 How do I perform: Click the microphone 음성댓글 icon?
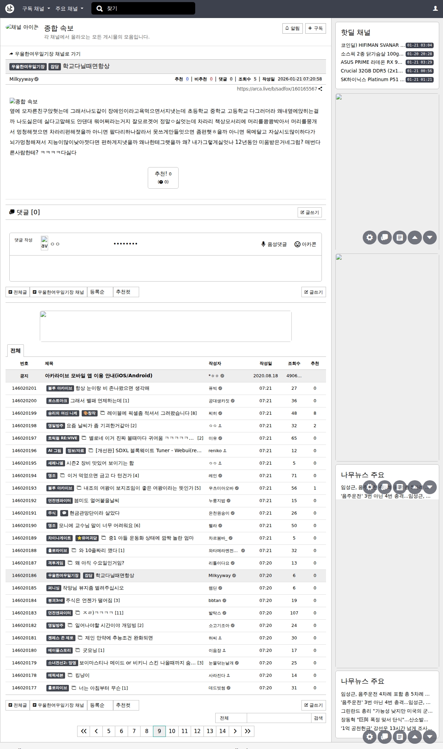(263, 244)
